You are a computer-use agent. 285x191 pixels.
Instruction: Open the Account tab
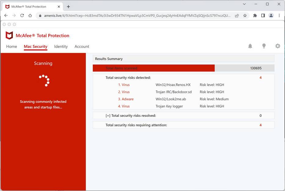point(82,46)
